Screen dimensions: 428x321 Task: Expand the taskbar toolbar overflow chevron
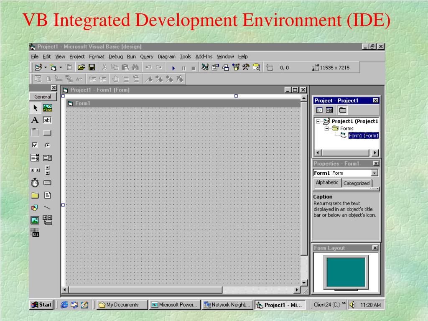344,303
